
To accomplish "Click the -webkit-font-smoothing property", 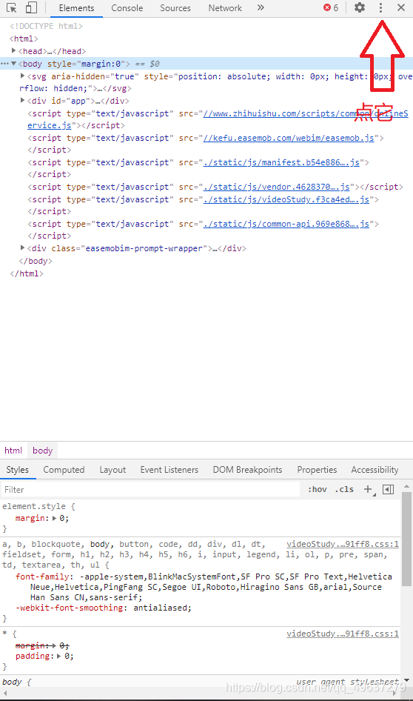I will tap(70, 608).
